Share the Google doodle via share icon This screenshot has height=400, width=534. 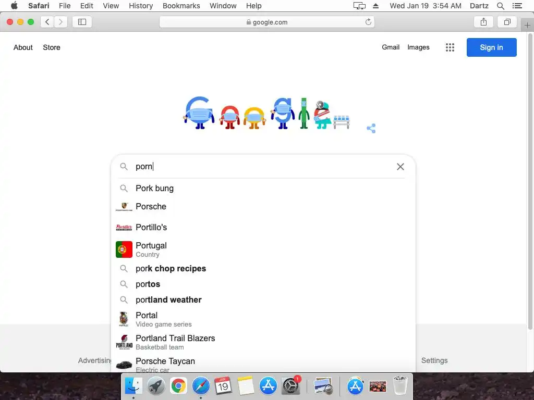tap(371, 128)
